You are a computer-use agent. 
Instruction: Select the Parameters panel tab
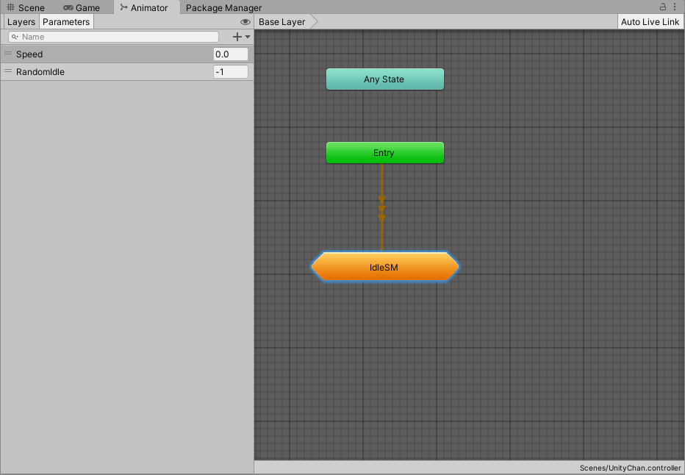tap(66, 22)
